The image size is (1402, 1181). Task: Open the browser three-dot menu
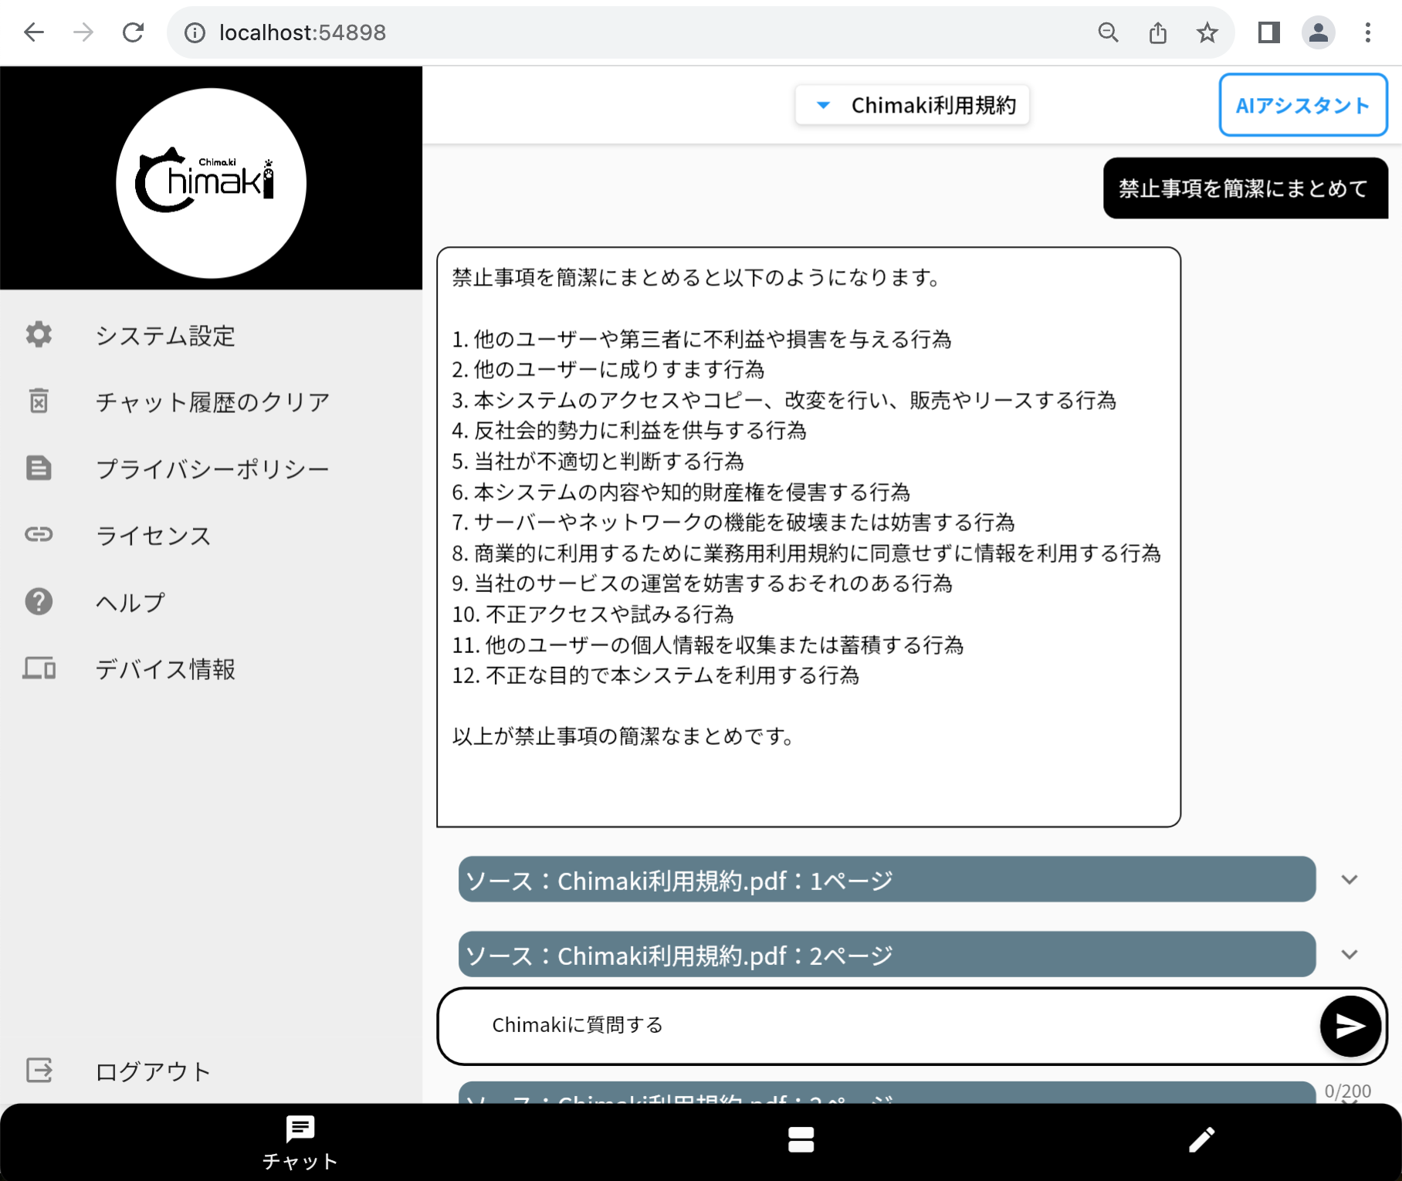click(1367, 32)
